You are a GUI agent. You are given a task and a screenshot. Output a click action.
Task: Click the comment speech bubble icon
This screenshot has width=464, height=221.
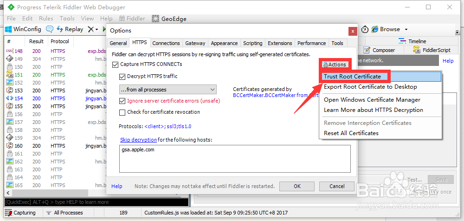point(50,29)
